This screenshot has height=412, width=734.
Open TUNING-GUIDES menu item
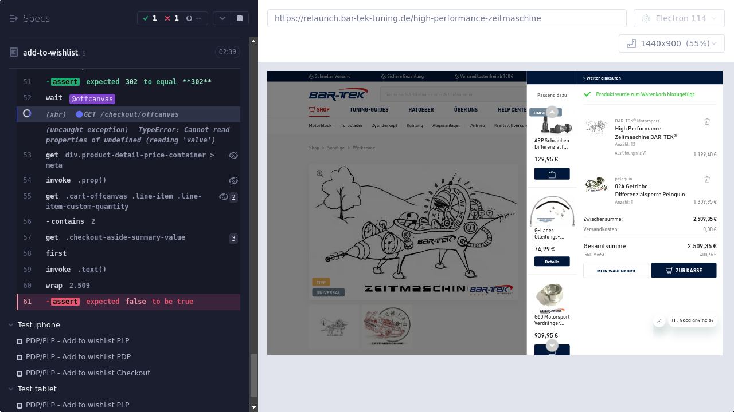tap(369, 110)
